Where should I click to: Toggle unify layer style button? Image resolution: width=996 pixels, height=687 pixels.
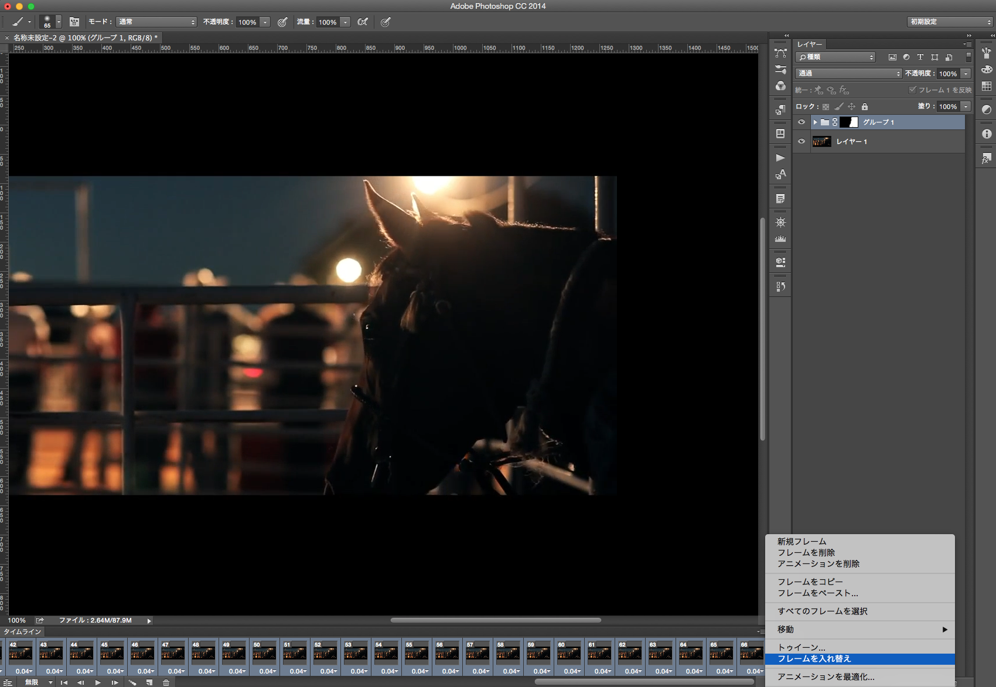tap(844, 90)
